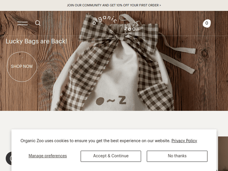Click the Lucky Bags are Back! headline
The image size is (228, 171).
tap(36, 41)
